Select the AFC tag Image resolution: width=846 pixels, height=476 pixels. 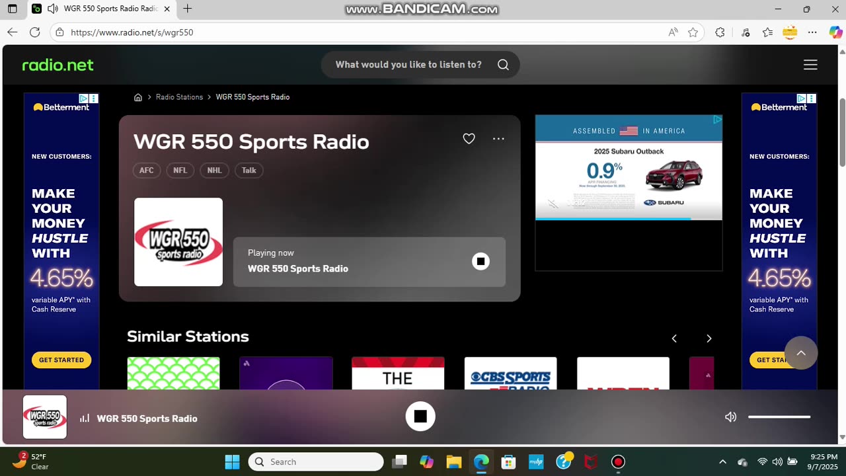click(146, 171)
